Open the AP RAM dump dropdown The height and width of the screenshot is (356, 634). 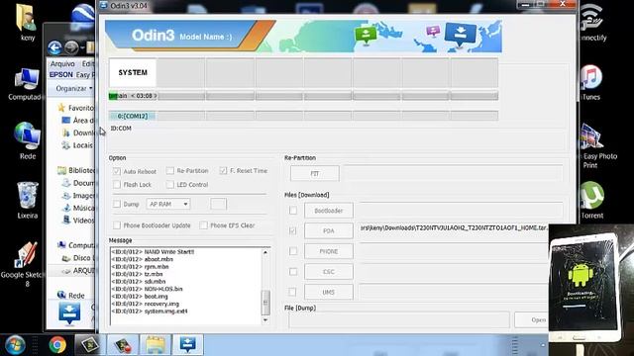(168, 205)
